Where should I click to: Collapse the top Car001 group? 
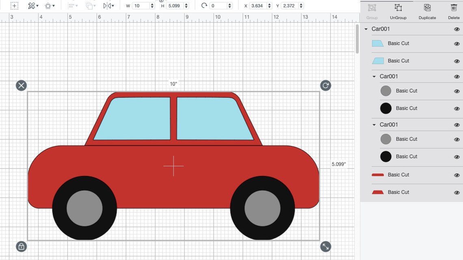[367, 29]
